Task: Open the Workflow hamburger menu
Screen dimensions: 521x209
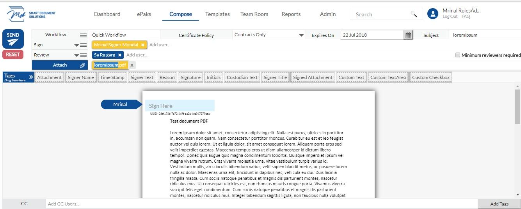Action: click(x=84, y=35)
